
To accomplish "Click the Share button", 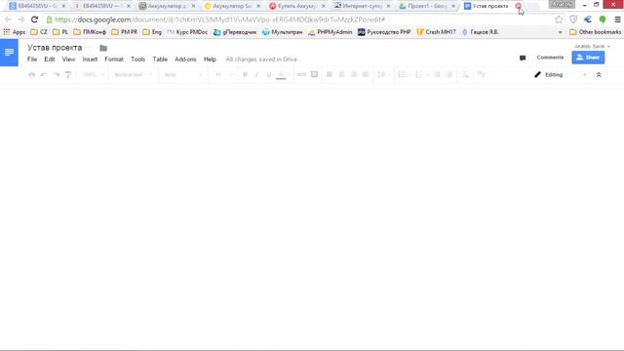I will coord(588,58).
